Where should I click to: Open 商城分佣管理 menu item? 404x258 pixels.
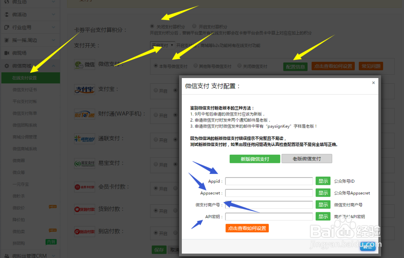[25, 137]
